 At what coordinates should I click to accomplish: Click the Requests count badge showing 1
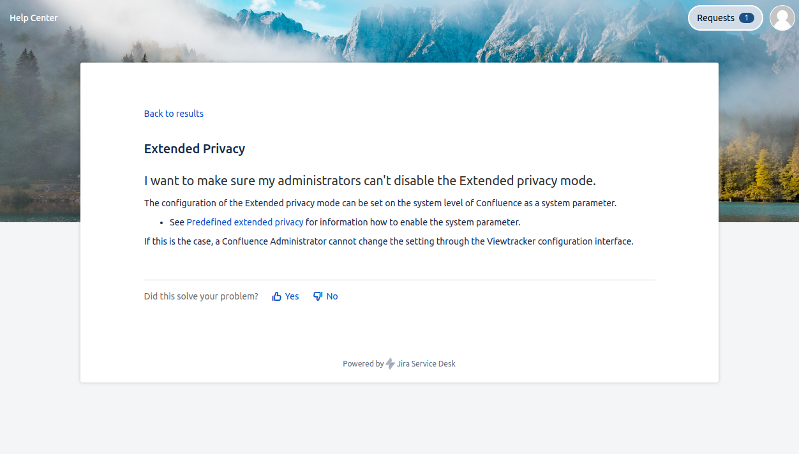click(x=746, y=18)
